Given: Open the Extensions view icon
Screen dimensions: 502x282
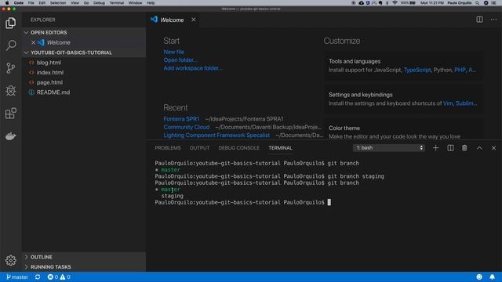Looking at the screenshot, I should [x=10, y=113].
